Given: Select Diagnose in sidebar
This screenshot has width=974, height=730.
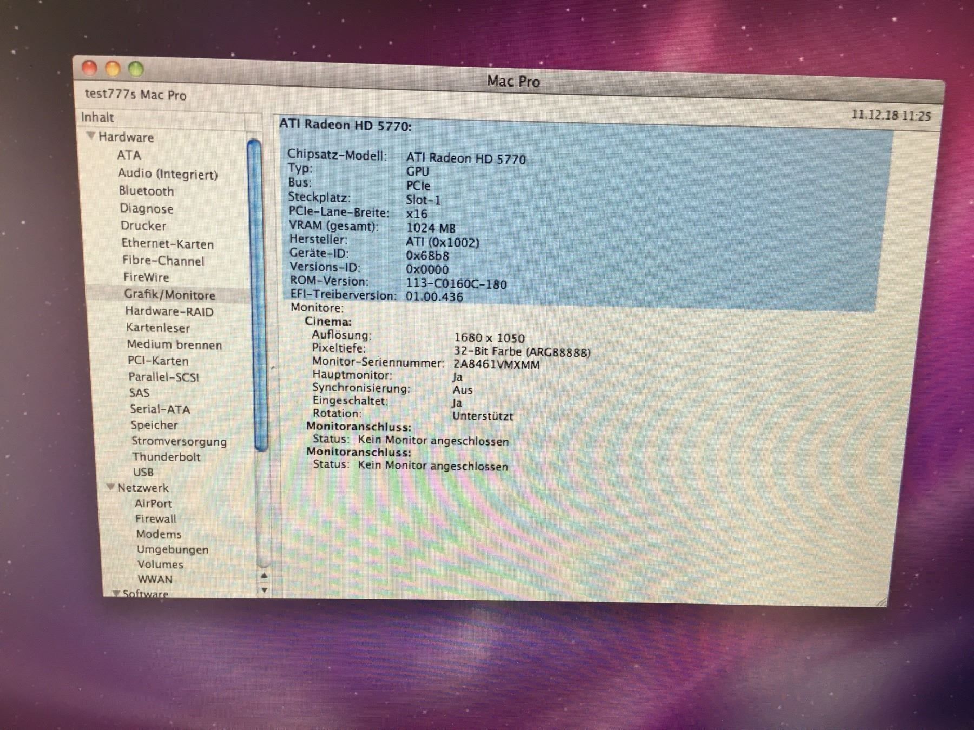Looking at the screenshot, I should click(x=147, y=209).
